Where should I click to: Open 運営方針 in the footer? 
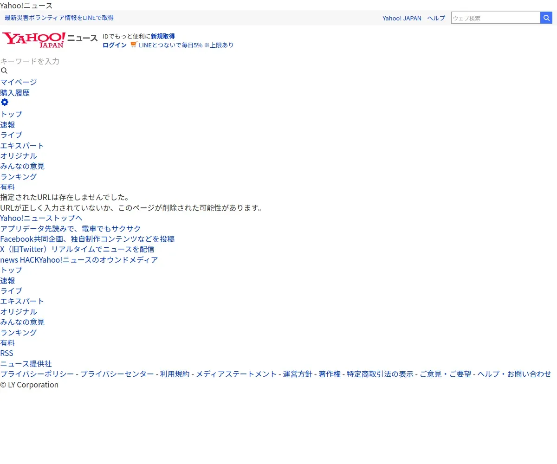point(298,374)
